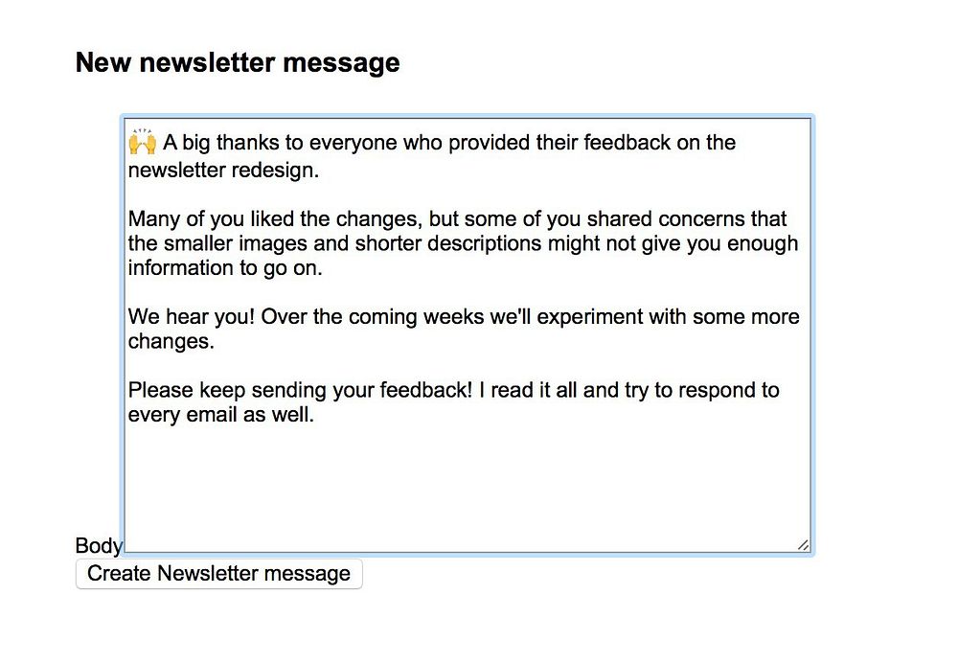Place cursor in 'information to go on.'
Viewport: 958px width, 663px height.
pyautogui.click(x=225, y=267)
